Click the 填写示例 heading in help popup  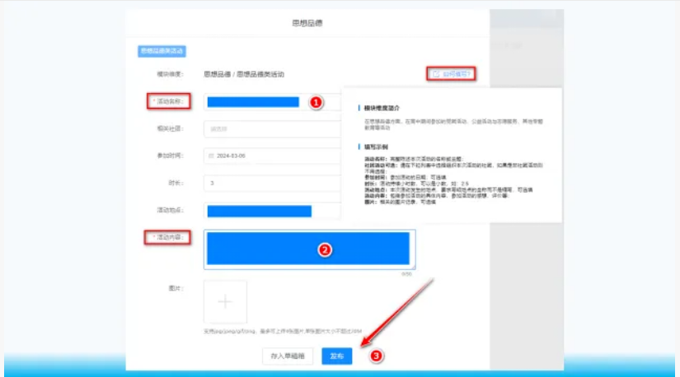click(378, 146)
